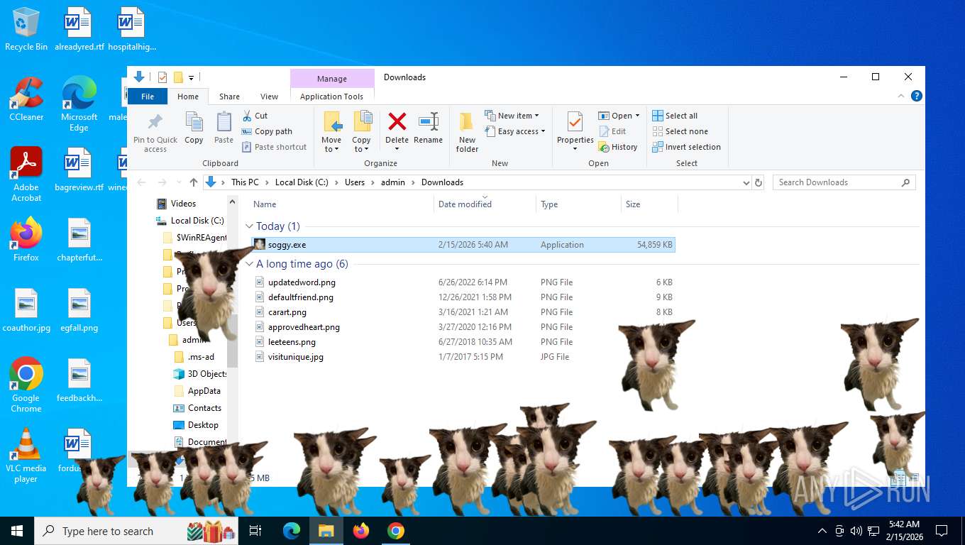Click Copy path in Clipboard group

267,131
